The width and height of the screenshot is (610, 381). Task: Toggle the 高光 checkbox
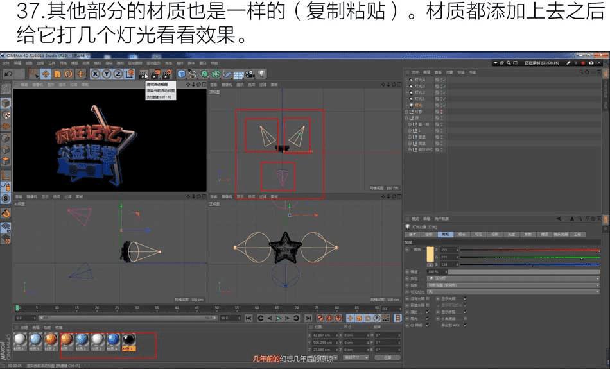click(x=428, y=318)
